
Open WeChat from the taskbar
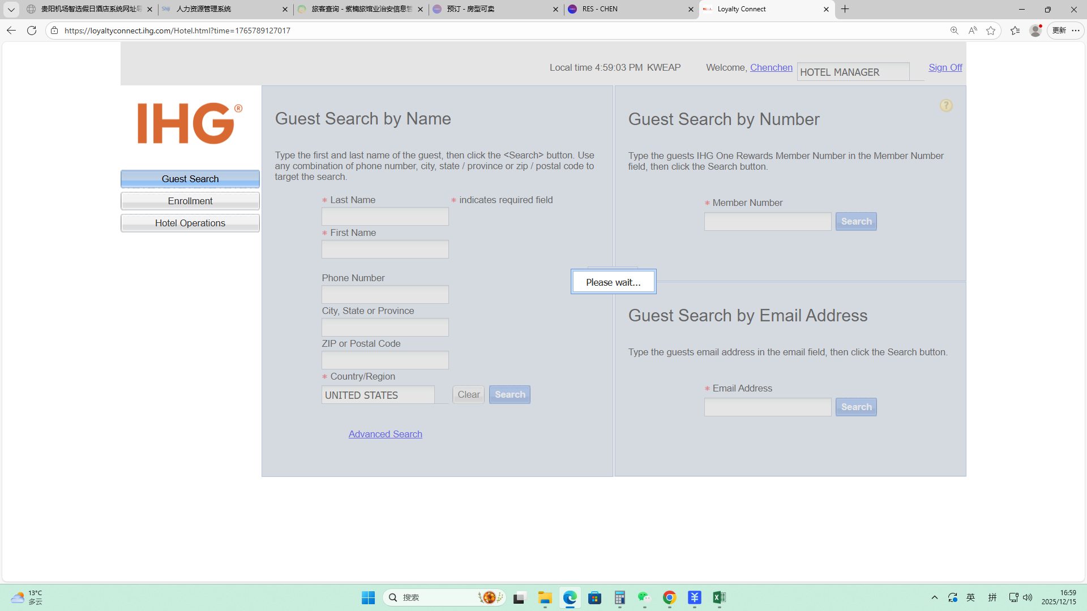tap(644, 597)
